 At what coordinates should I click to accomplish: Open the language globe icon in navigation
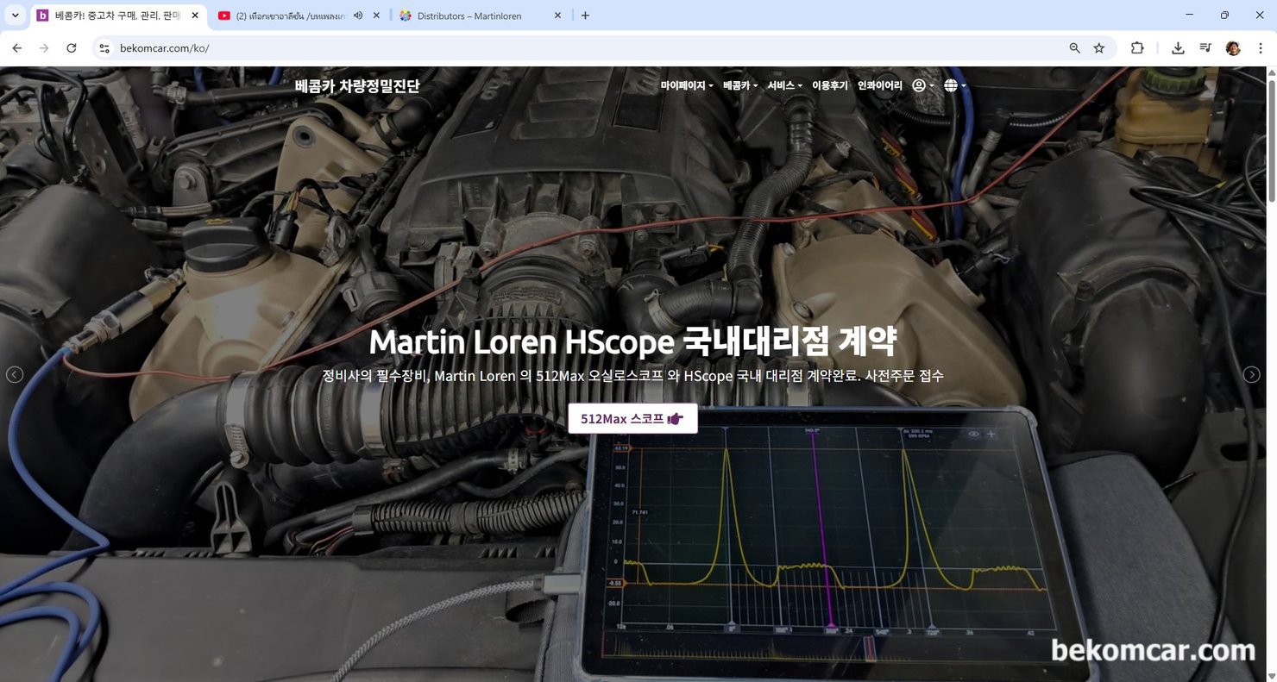[x=949, y=85]
